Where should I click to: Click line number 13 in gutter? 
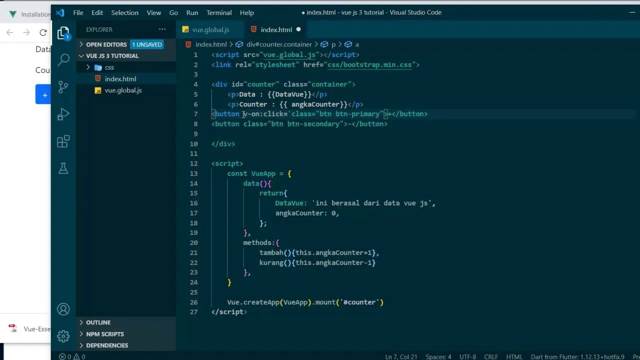194,173
